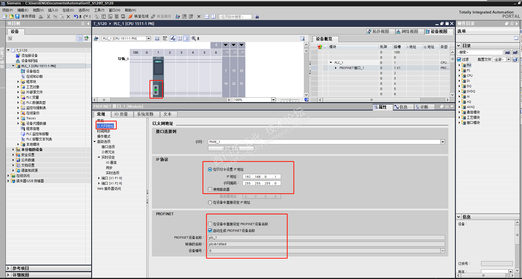
Task: Click the NAME icon in device view toolbar
Action: (165, 38)
